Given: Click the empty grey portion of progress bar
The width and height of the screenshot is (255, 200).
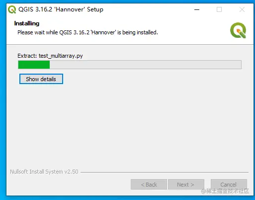Looking at the screenshot, I should click(x=146, y=65).
